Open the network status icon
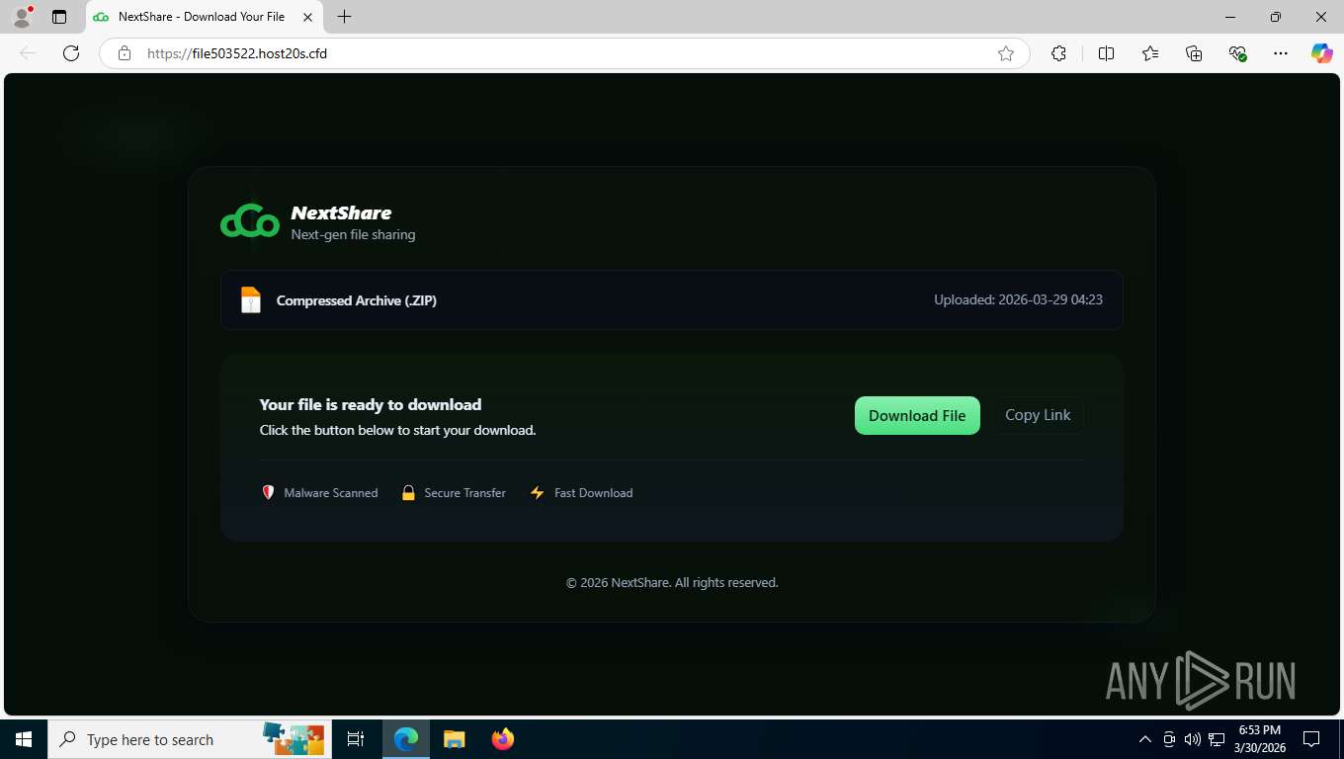Screen dimensions: 1344x759 [1217, 739]
